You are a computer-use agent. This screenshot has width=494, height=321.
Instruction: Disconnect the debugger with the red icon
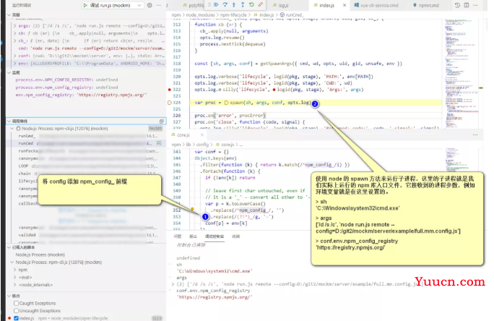260,5
